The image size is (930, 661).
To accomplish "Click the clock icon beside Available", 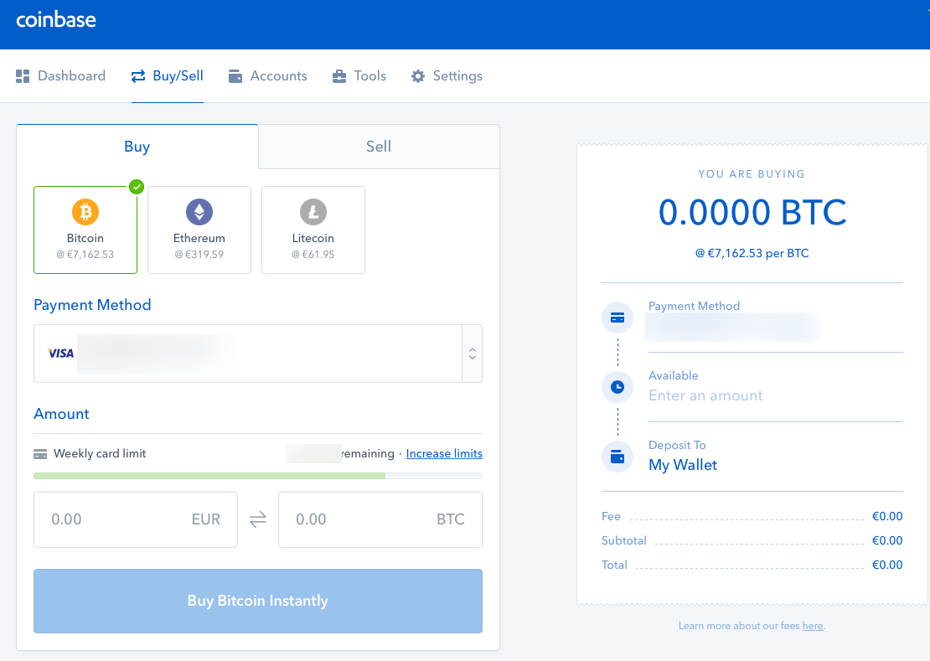I will click(x=617, y=387).
